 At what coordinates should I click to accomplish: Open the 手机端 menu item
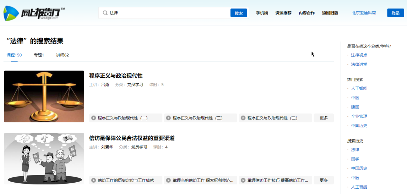[262, 13]
